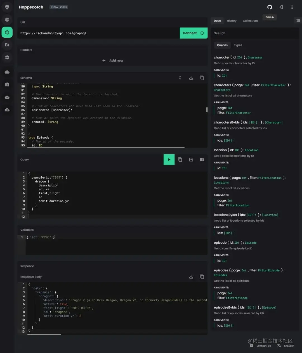Toggle schema line wrap arrows icon
This screenshot has width=302, height=353.
tap(180, 78)
